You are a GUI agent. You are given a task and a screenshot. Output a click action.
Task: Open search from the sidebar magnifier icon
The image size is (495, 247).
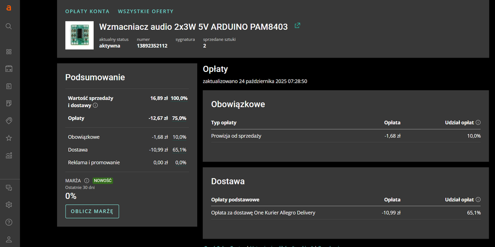pos(8,26)
